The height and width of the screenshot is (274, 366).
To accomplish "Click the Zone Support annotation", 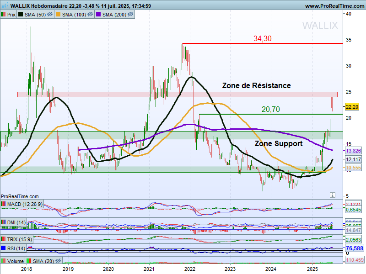I will (x=279, y=143).
